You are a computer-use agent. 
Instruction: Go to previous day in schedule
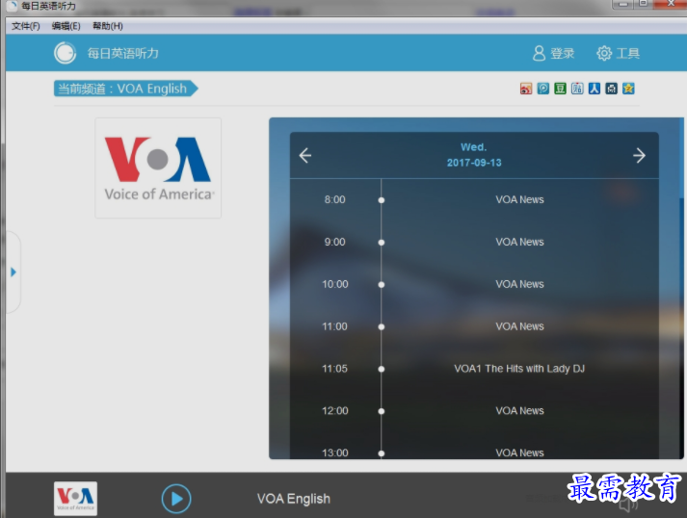(x=305, y=155)
